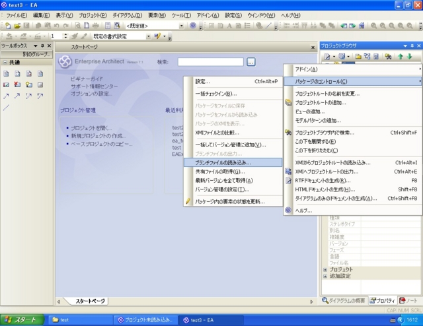Open the ヘルプ(H) menu bar item
Screen dimensions: 423x326
pos(291,15)
